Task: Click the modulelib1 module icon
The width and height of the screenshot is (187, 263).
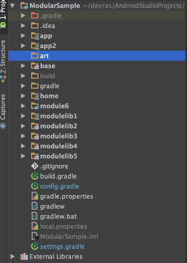Action: (x=35, y=116)
